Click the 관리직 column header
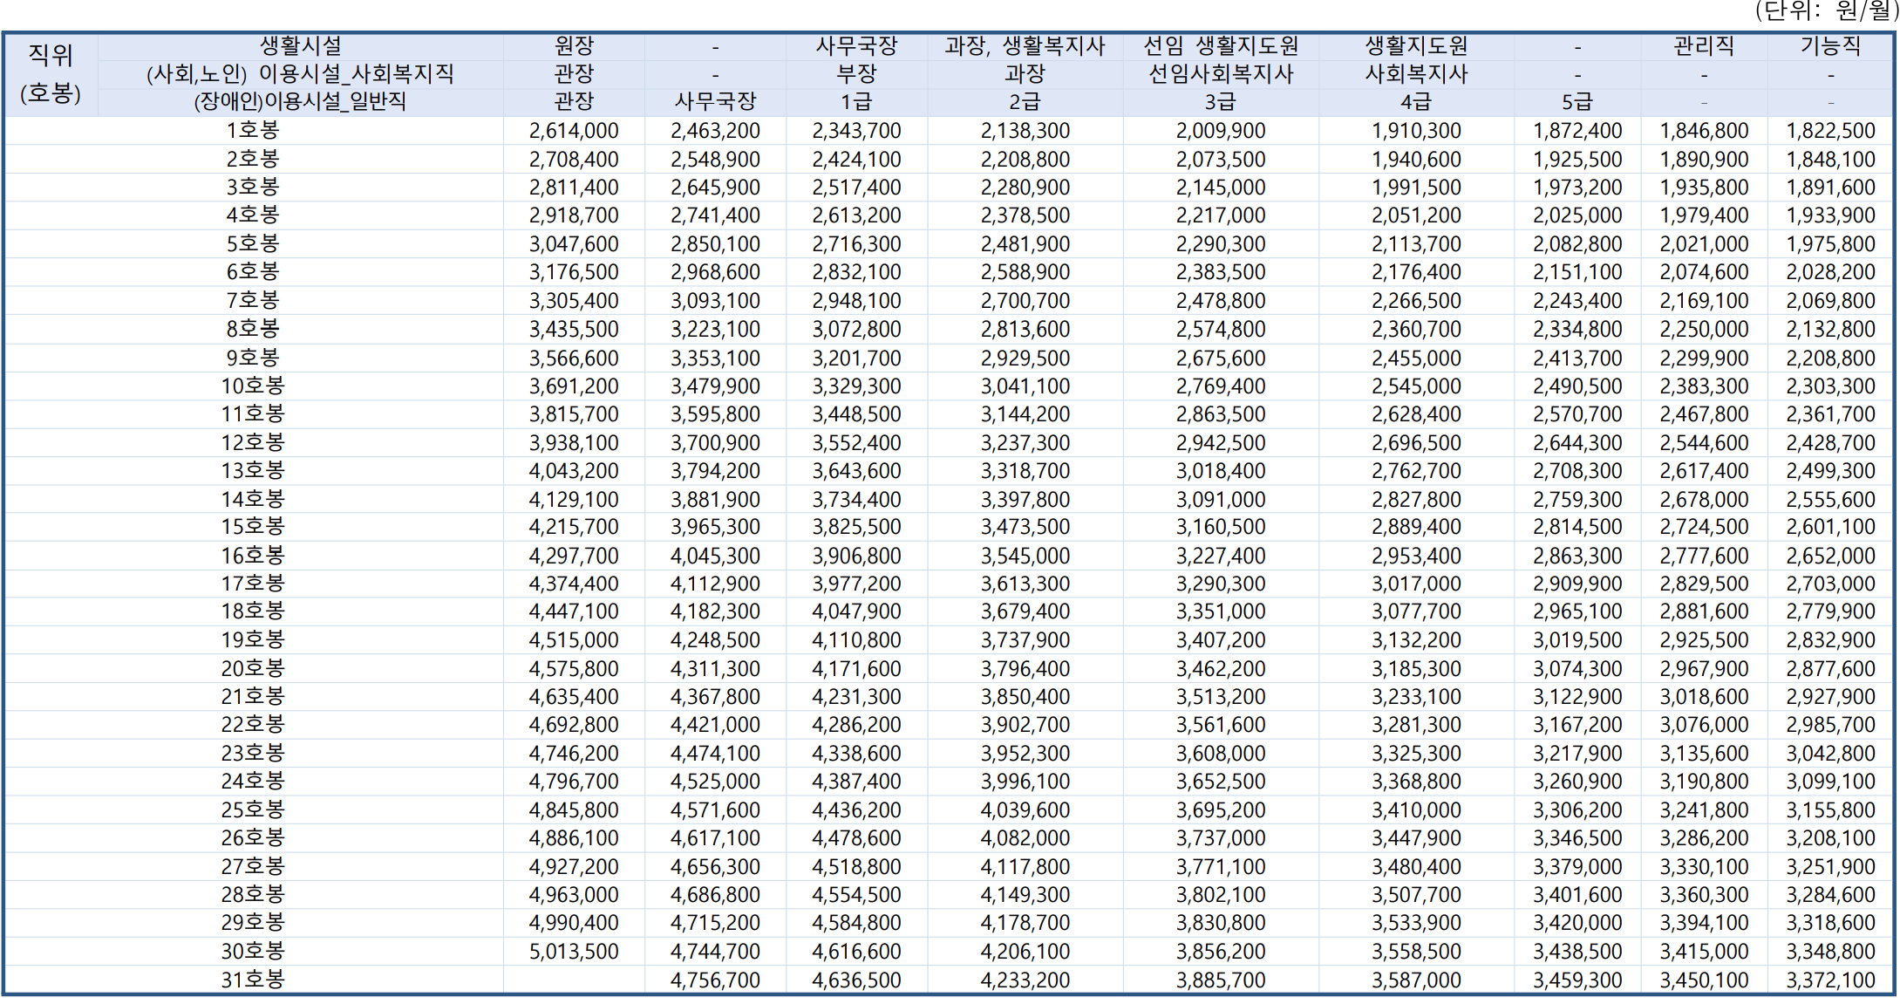Viewport: 1900px width, 1004px height. pos(1704,46)
